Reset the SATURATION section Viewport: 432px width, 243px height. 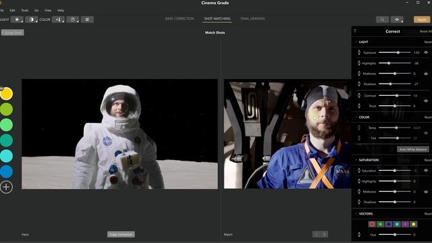(428, 160)
